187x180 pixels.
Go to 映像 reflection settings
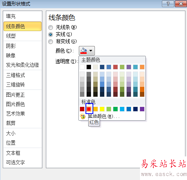click(22, 55)
